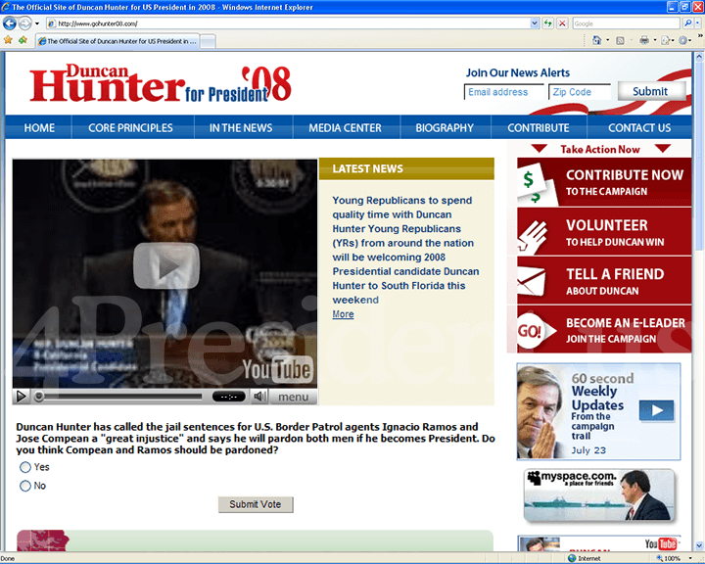Click the Email address field
705x564 pixels.
503,92
